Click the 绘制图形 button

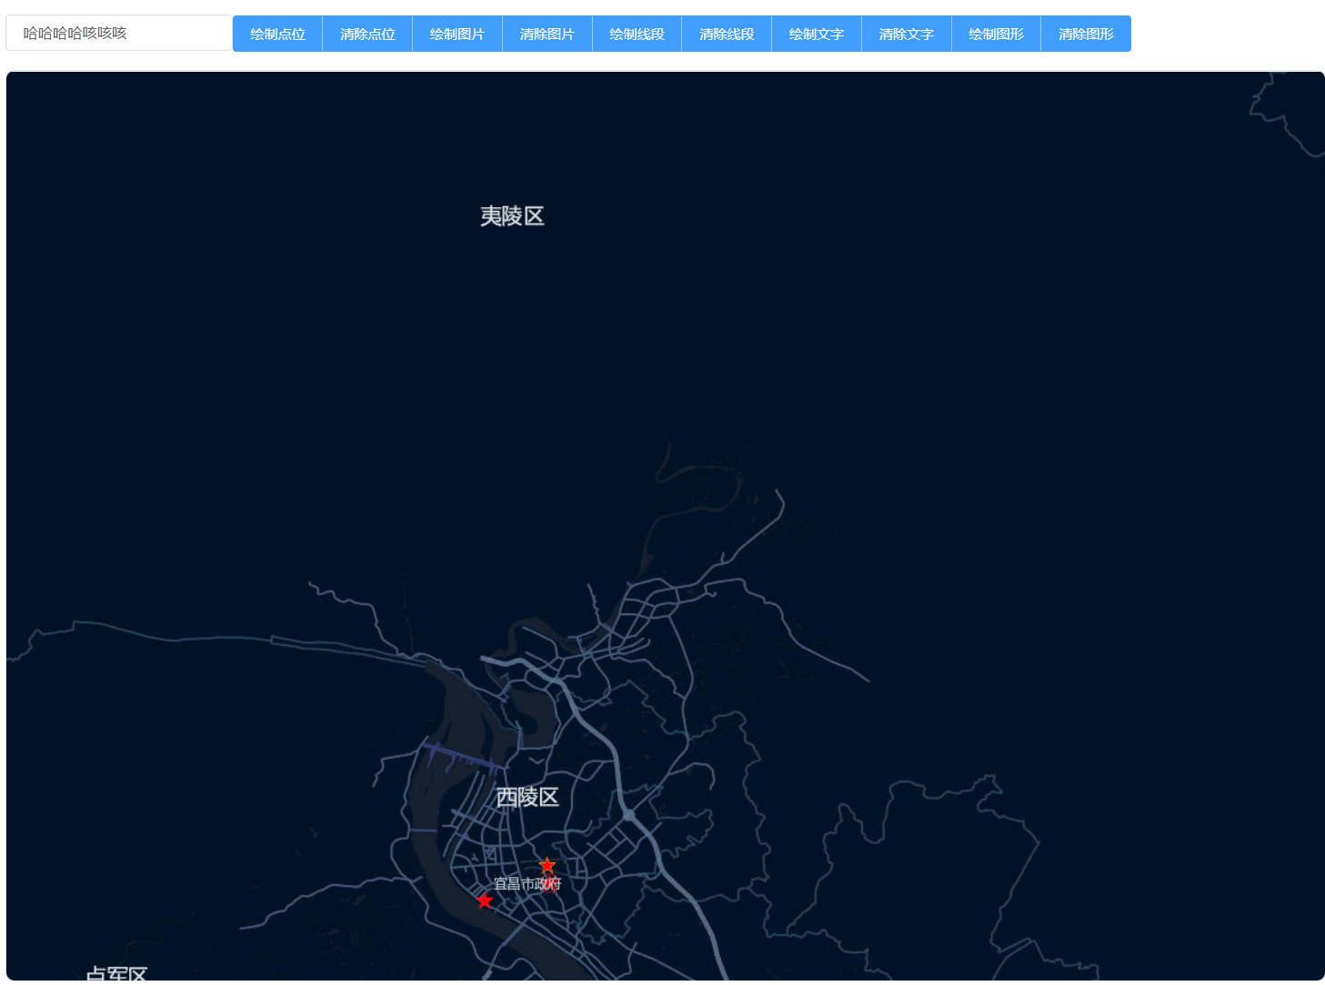pyautogui.click(x=997, y=34)
